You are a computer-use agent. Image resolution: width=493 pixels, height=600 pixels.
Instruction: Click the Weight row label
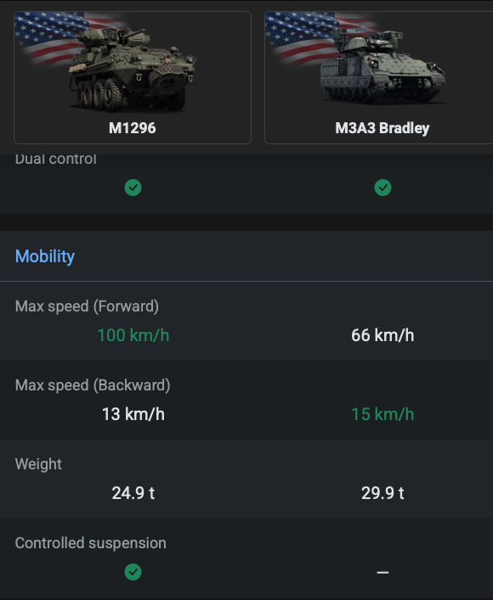tap(38, 463)
